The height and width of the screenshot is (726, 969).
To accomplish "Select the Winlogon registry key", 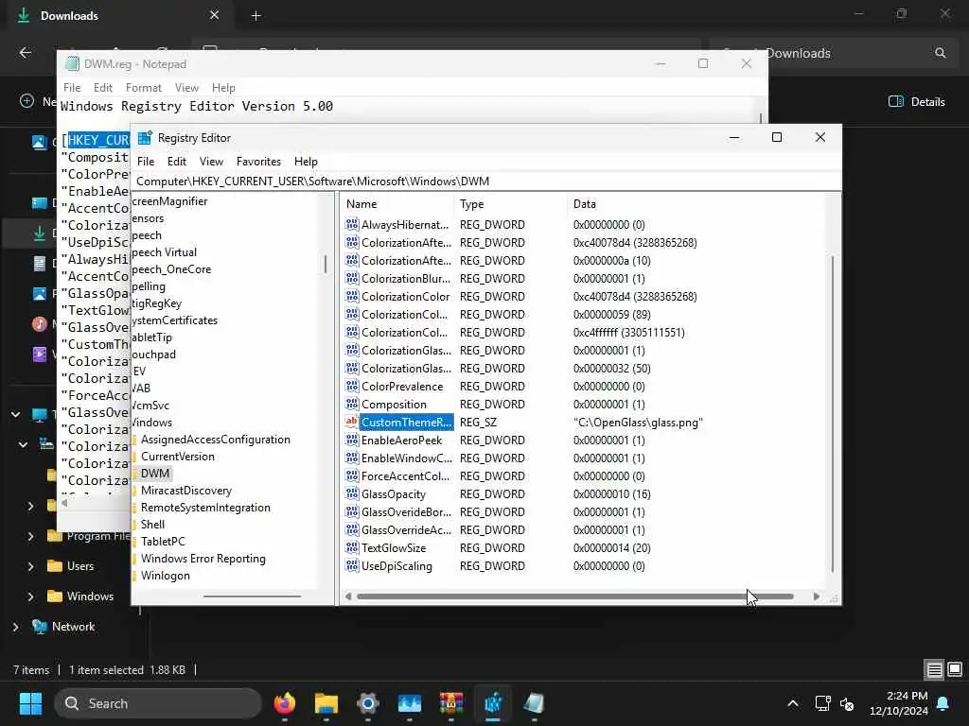I will [x=165, y=576].
